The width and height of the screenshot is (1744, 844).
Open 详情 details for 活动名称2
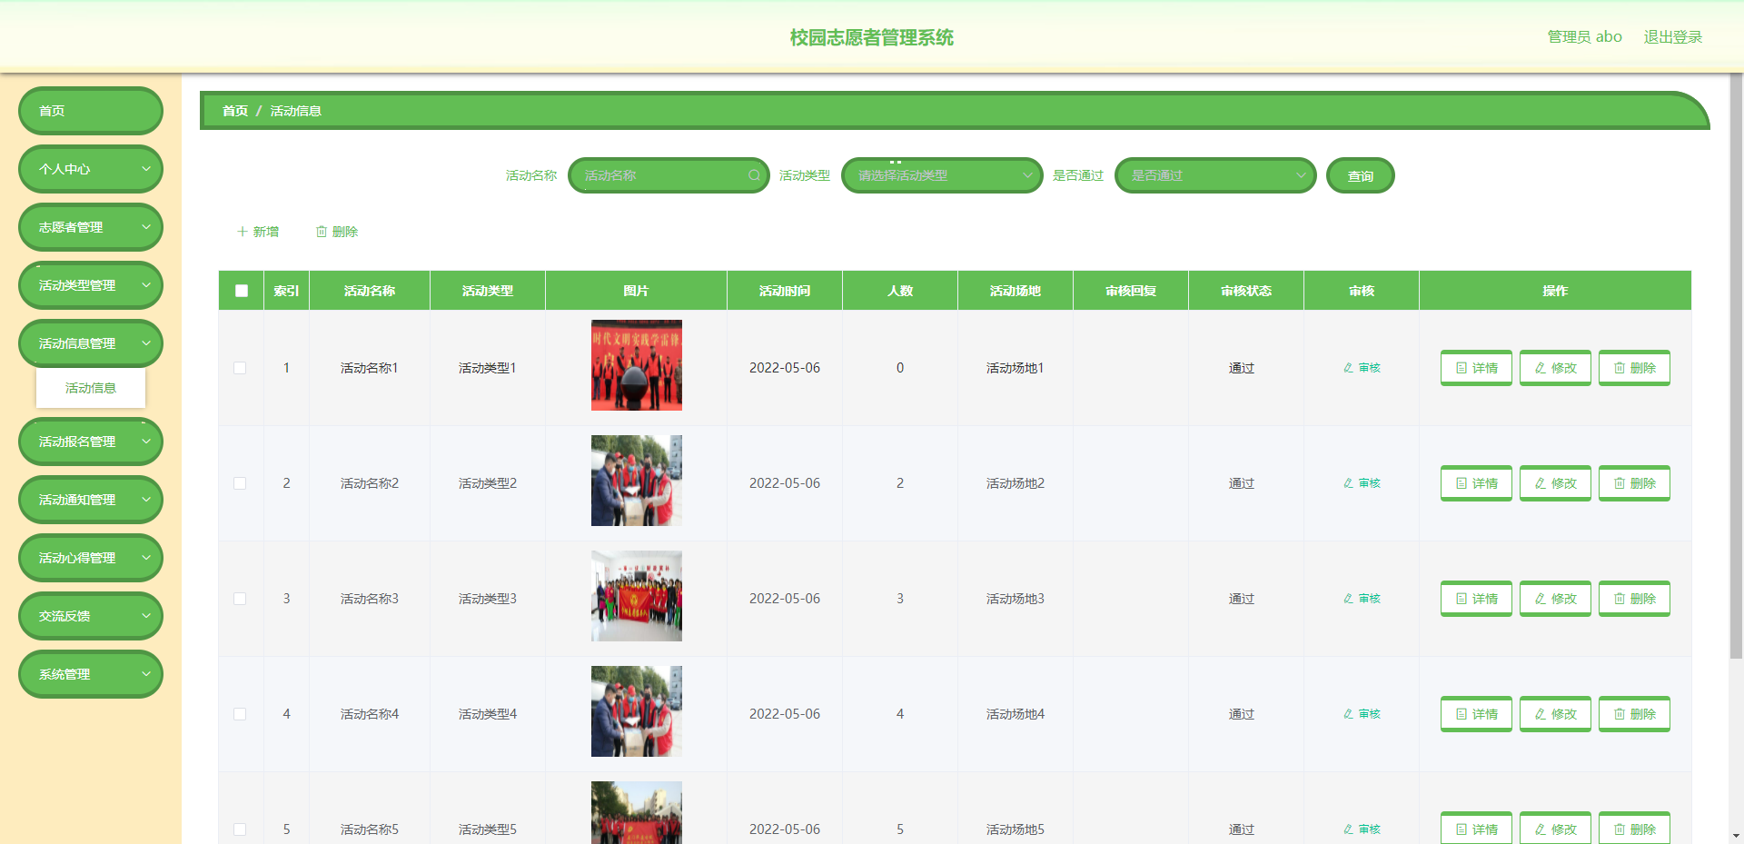[1476, 483]
